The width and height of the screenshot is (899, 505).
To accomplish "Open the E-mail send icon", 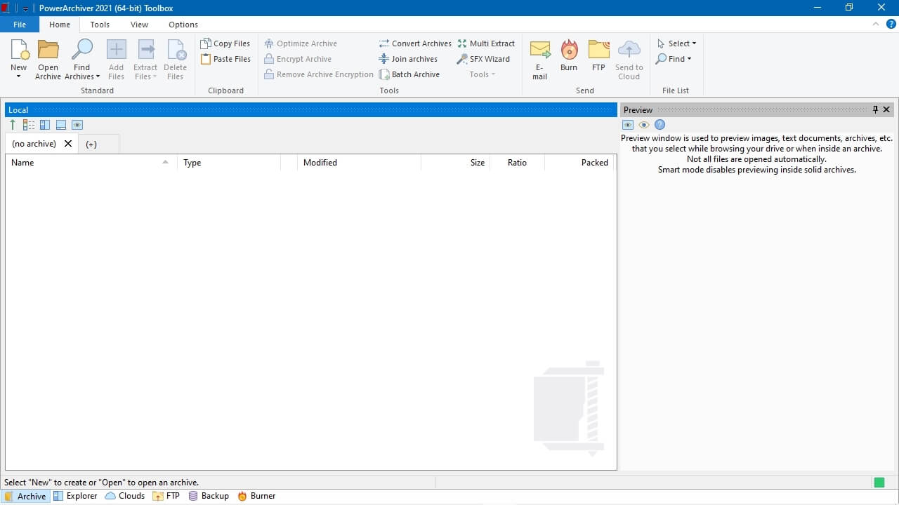I will pyautogui.click(x=539, y=50).
